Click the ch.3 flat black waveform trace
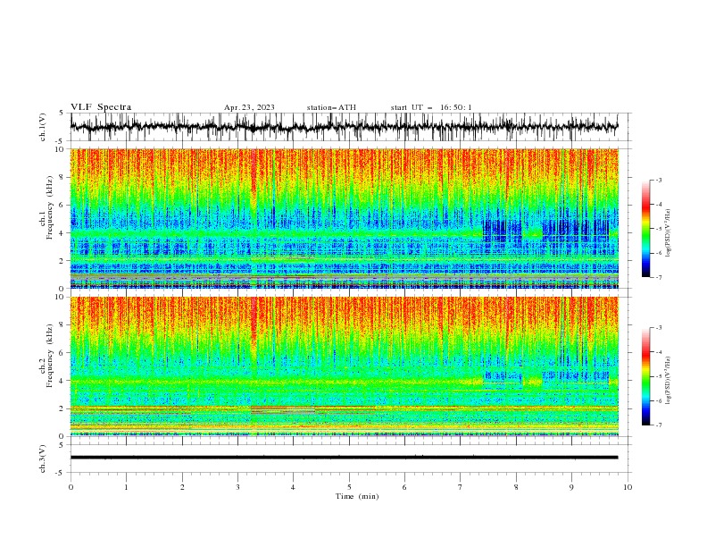 pos(344,458)
